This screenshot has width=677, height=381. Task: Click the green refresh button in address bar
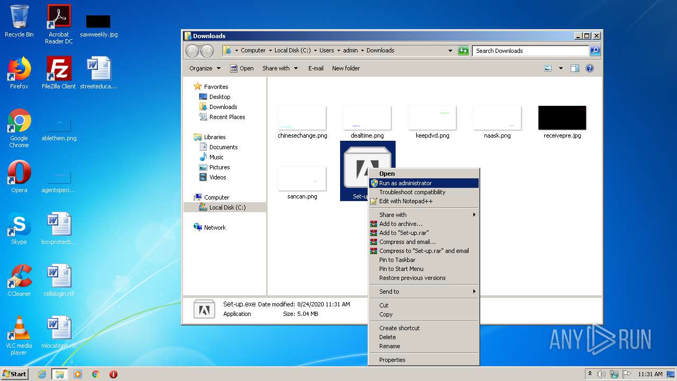463,51
